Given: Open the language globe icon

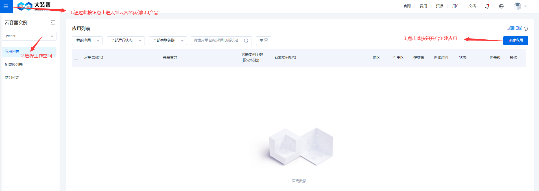Looking at the screenshot, I should [501, 6].
